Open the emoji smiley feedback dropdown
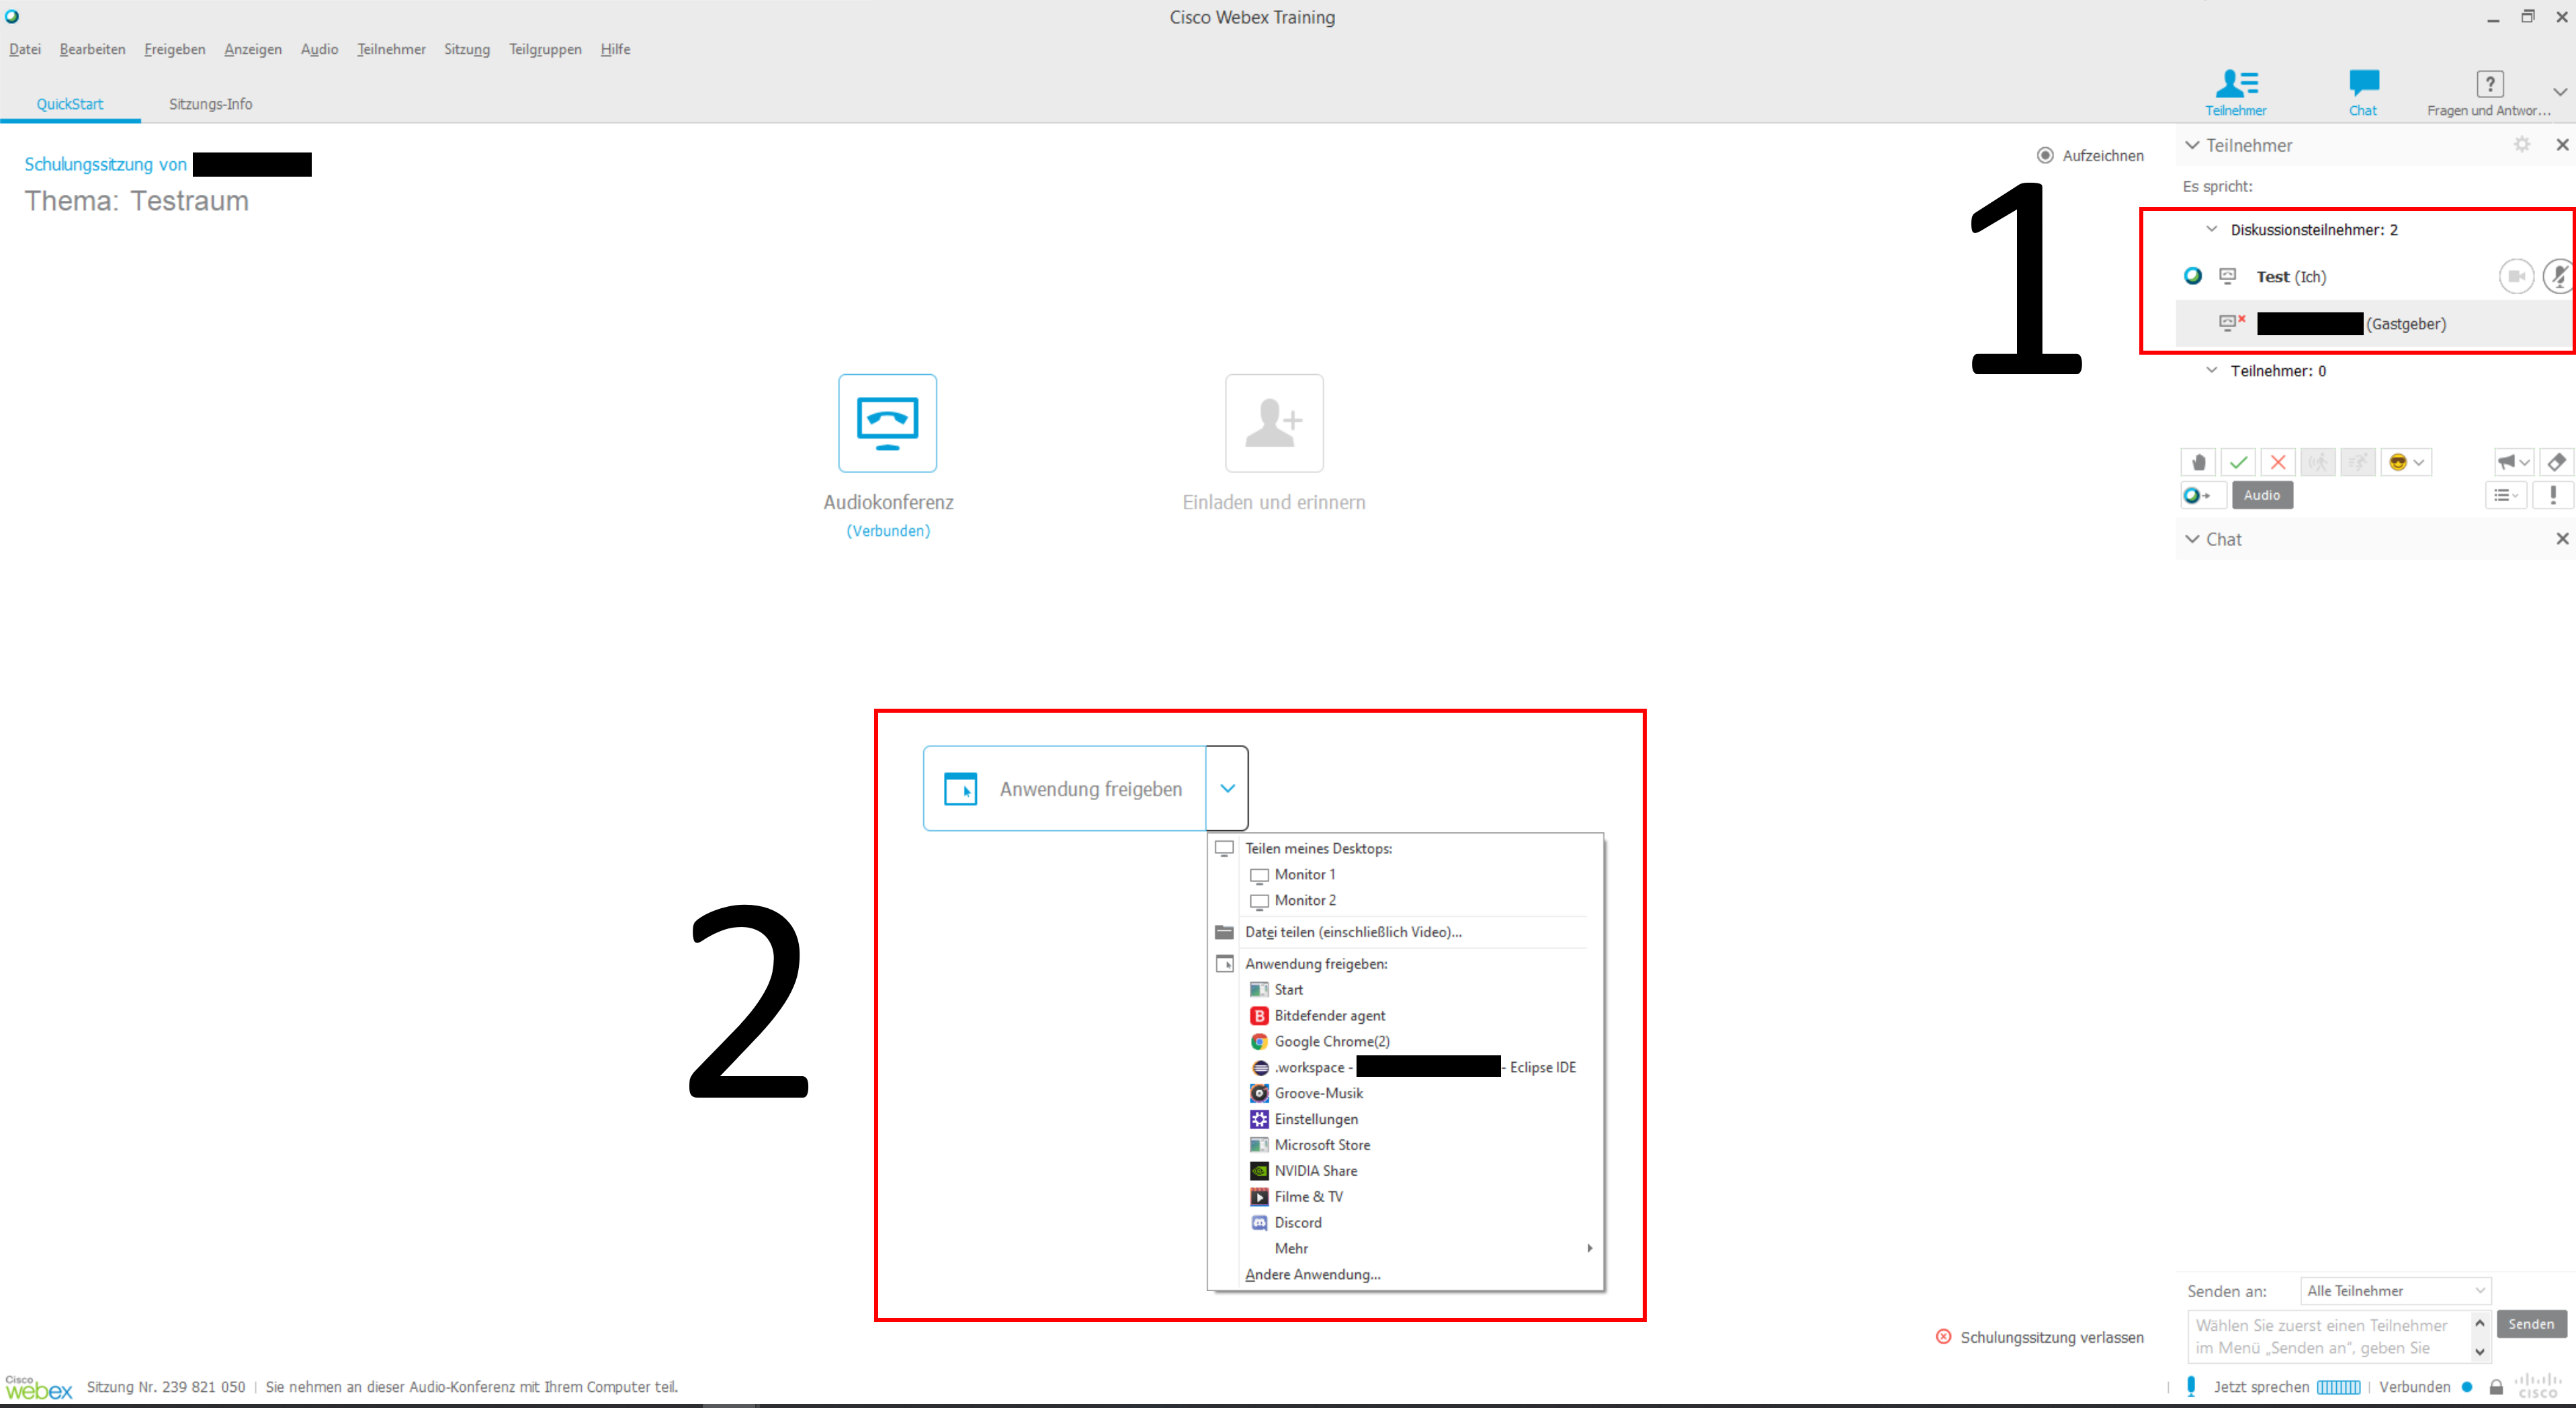This screenshot has height=1408, width=2576. coord(2406,462)
